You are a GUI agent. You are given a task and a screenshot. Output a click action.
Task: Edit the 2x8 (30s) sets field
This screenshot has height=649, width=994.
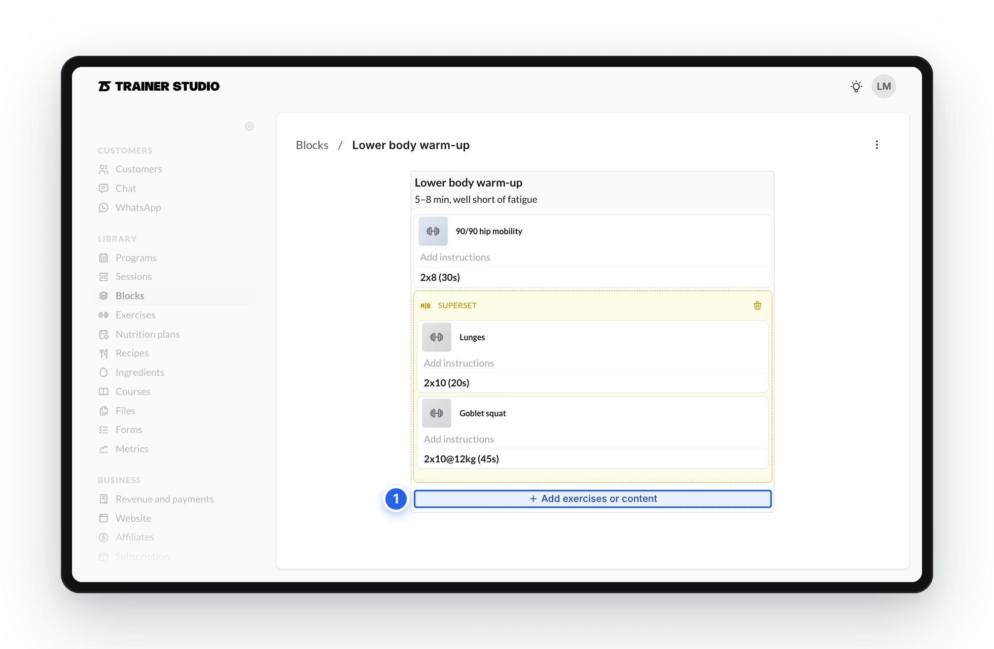pyautogui.click(x=592, y=277)
